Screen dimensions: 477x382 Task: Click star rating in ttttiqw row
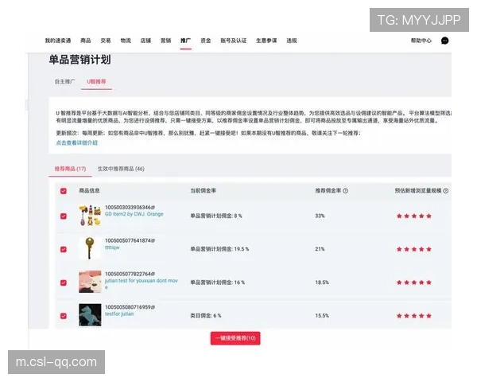click(414, 249)
